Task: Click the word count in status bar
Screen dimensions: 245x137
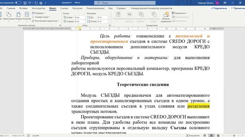Action: pyautogui.click(x=18, y=135)
